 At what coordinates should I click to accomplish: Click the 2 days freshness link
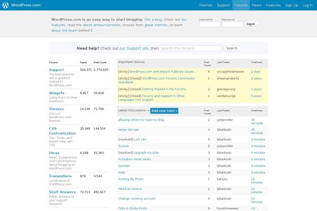(256, 72)
